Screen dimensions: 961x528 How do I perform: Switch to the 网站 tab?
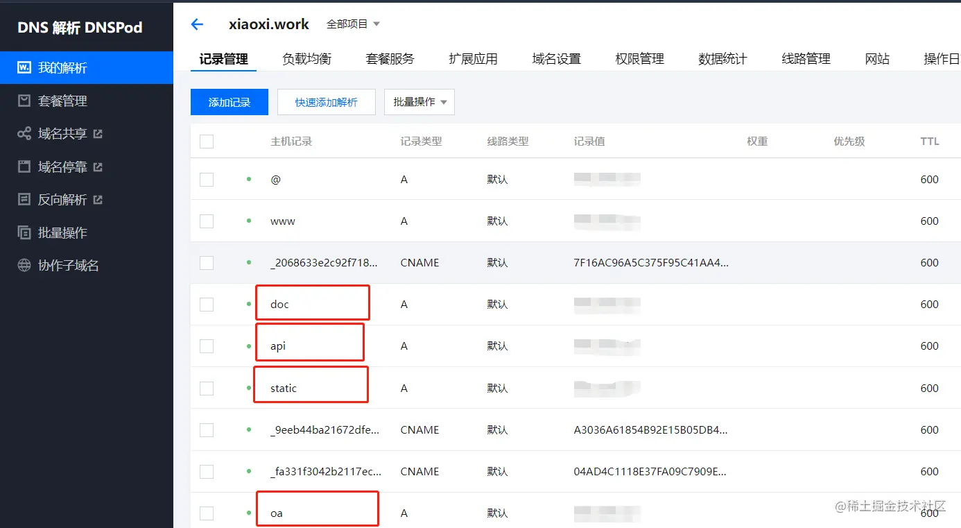(877, 59)
